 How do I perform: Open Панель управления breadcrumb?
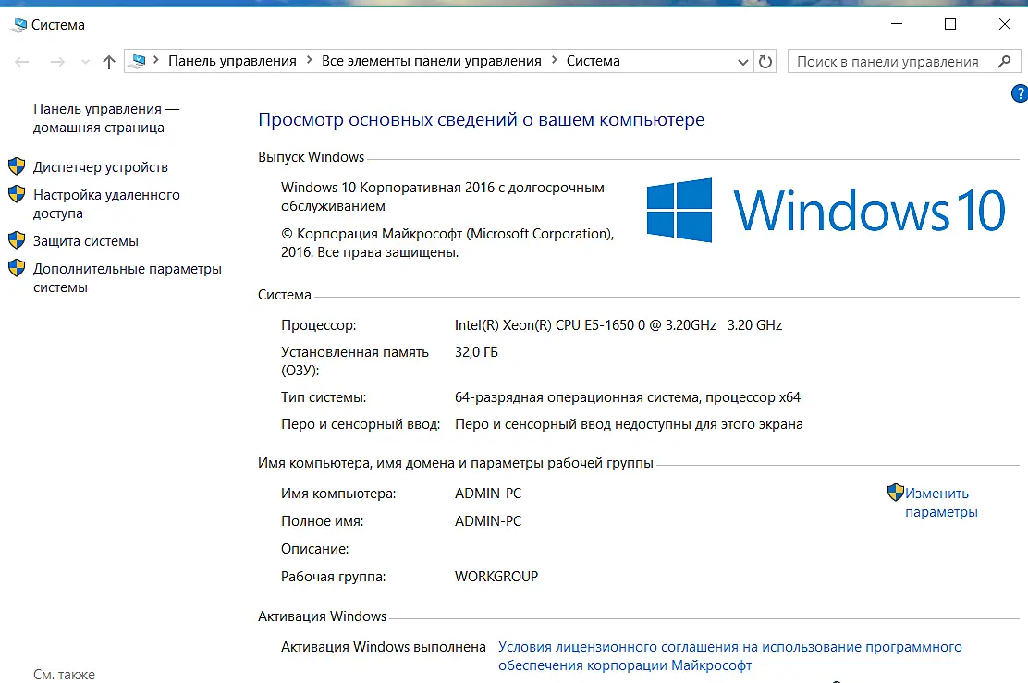click(232, 61)
